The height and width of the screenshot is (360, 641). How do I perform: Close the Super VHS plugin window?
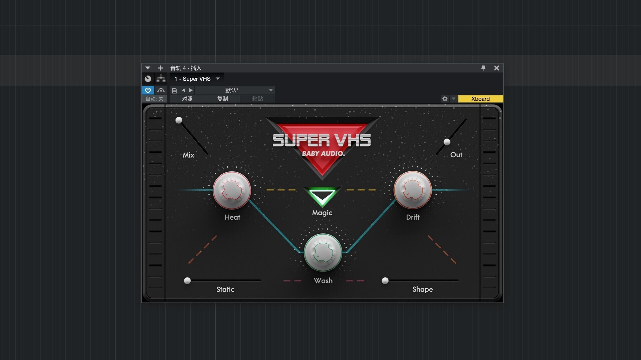(x=497, y=68)
